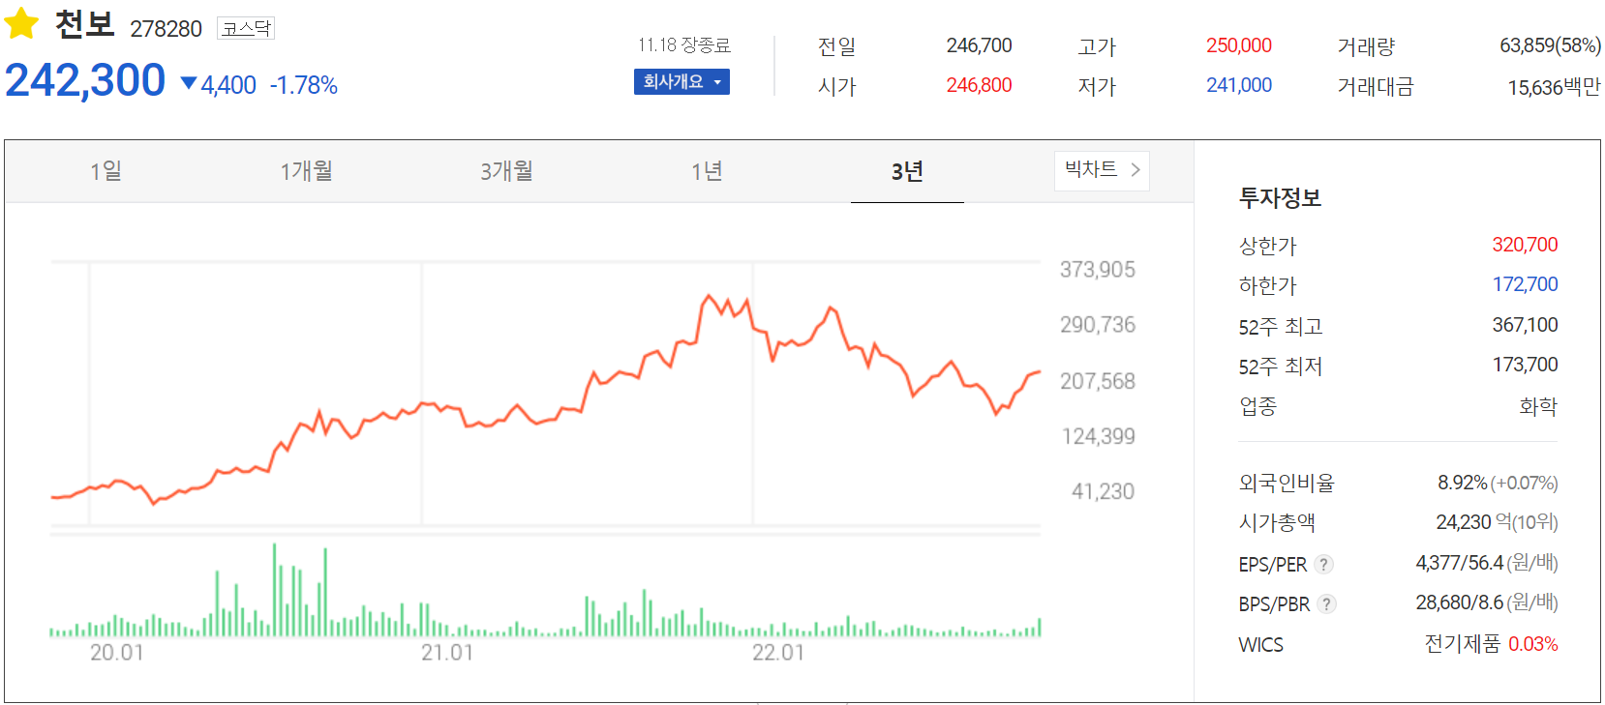Click the WICS 전기제품 link
This screenshot has width=1605, height=705.
[1462, 644]
